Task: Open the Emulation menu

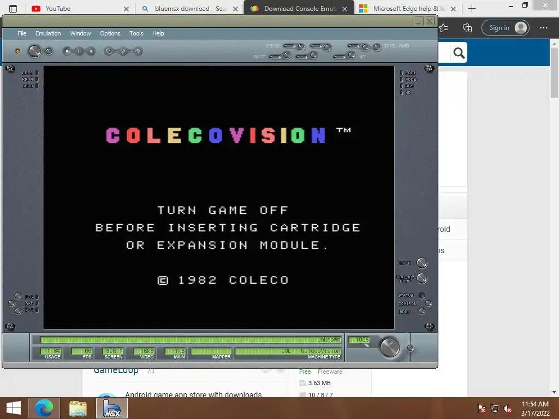Action: click(x=48, y=33)
